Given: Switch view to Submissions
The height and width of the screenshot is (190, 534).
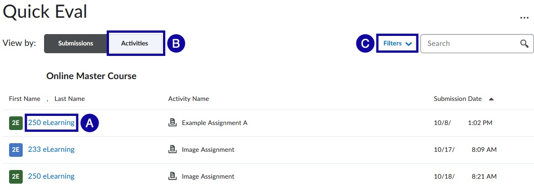Looking at the screenshot, I should [75, 44].
